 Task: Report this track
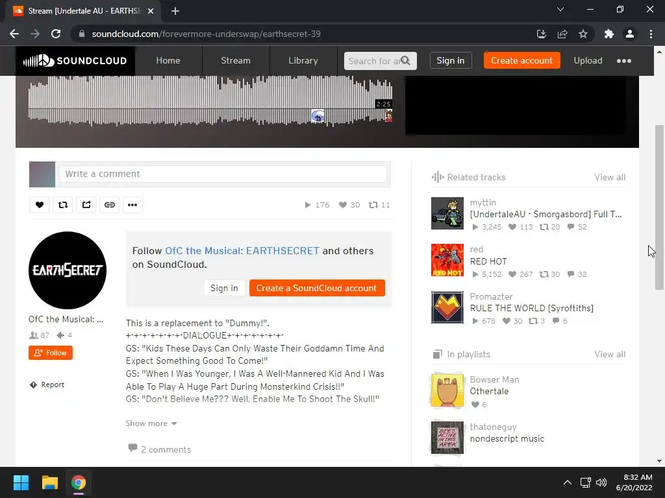[47, 385]
